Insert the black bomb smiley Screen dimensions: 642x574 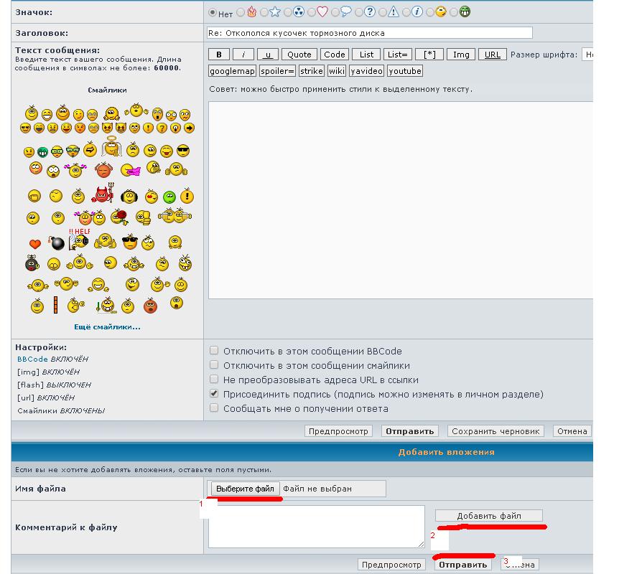(57, 243)
